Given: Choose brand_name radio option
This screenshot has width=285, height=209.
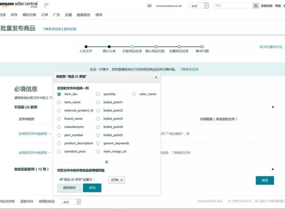Looking at the screenshot, I should pyautogui.click(x=59, y=119).
